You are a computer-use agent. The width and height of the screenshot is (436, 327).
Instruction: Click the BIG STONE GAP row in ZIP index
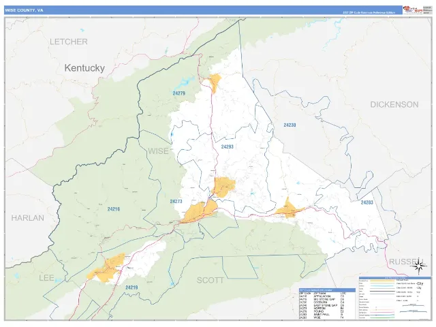[x=320, y=299]
